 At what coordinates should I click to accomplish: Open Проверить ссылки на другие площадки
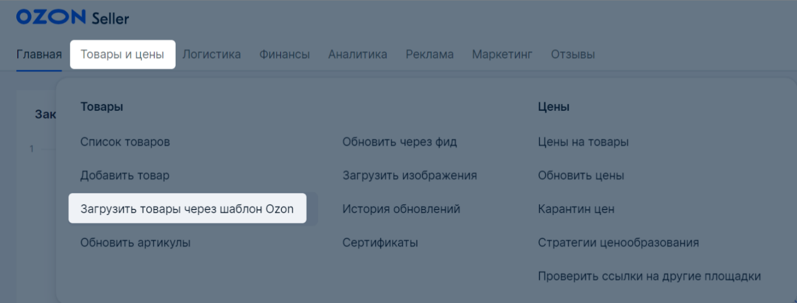pos(650,276)
